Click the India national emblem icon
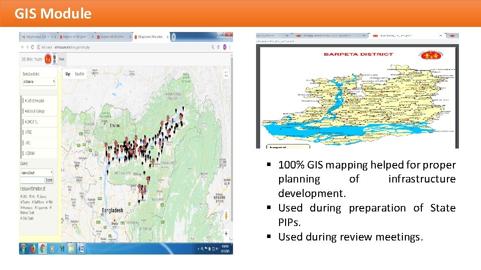 tap(55, 59)
